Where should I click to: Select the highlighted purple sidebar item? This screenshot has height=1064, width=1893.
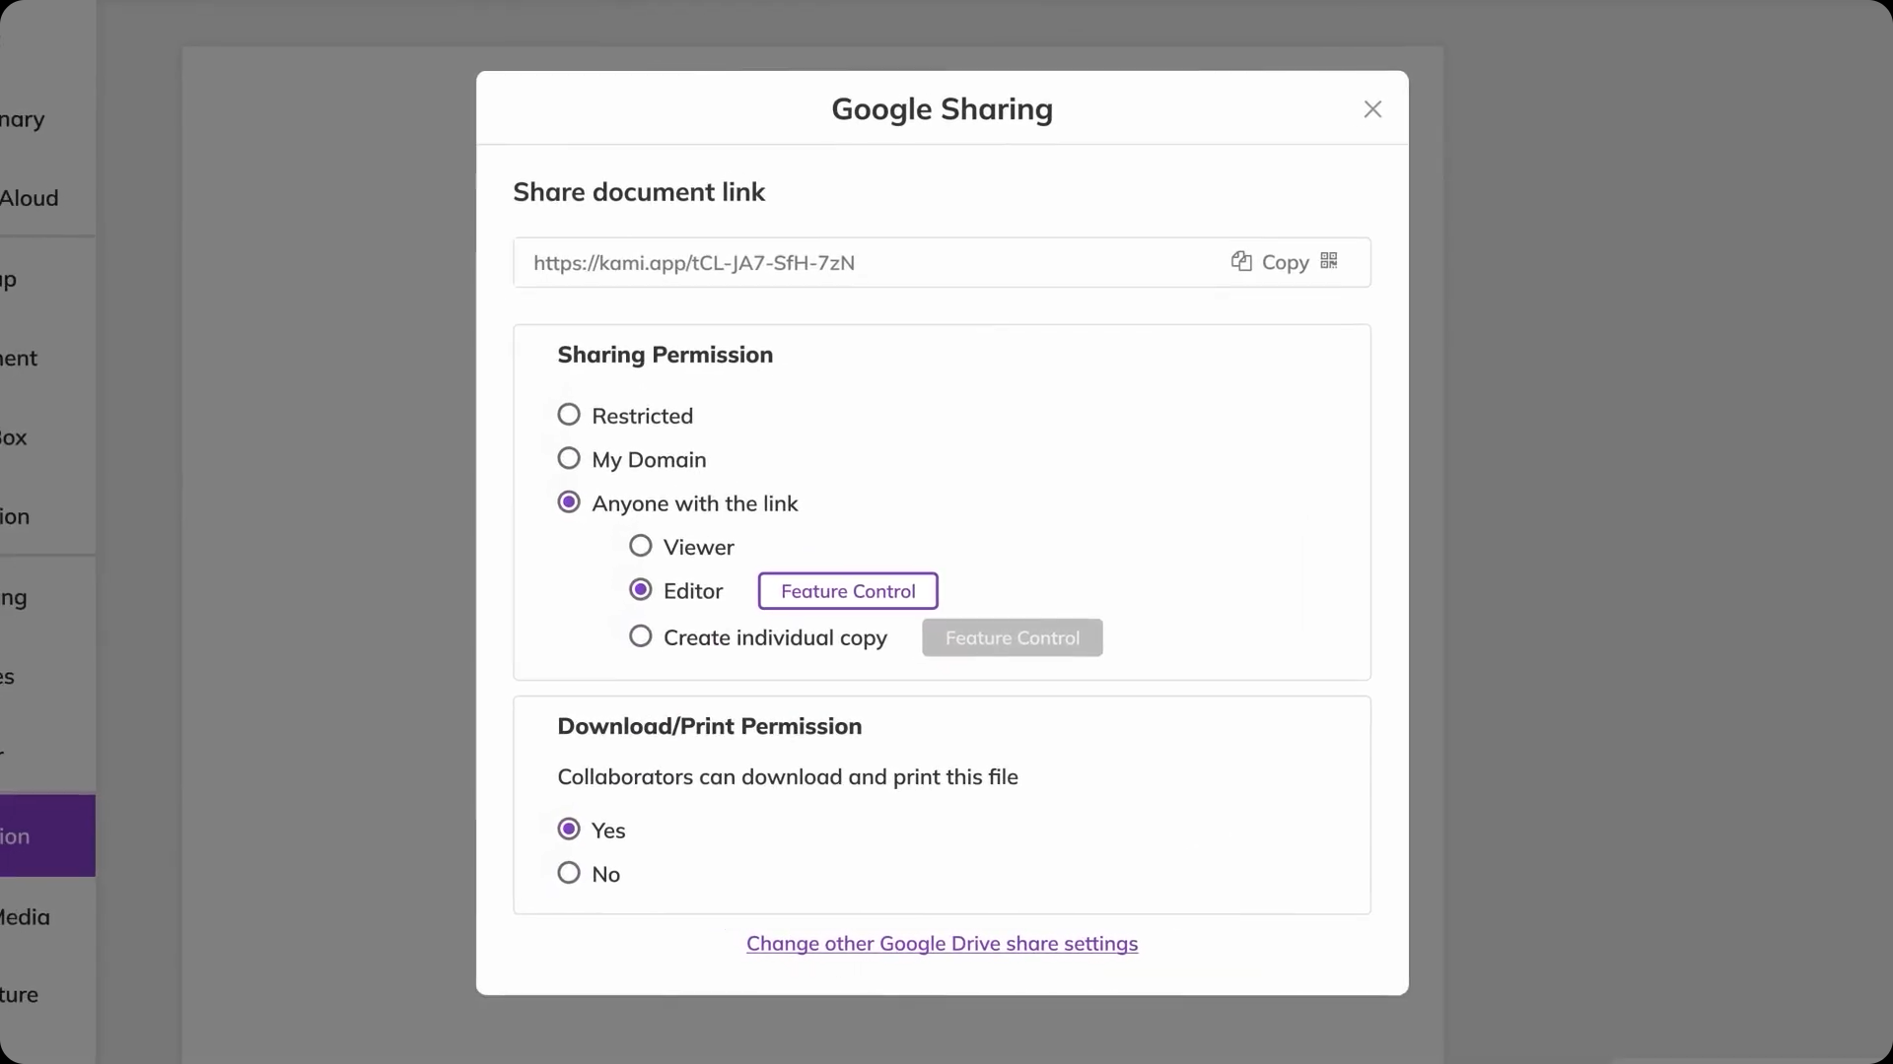pyautogui.click(x=47, y=835)
